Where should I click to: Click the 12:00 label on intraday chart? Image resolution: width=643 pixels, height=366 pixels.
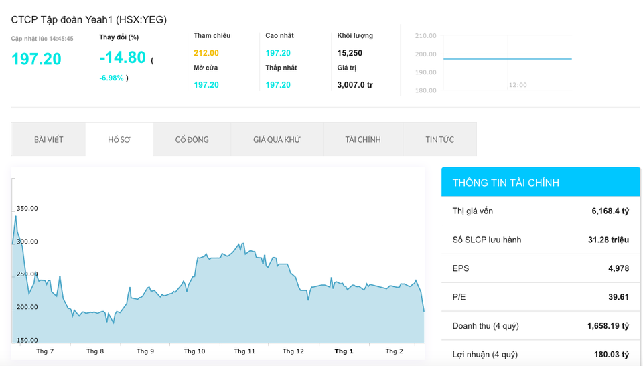tap(518, 85)
